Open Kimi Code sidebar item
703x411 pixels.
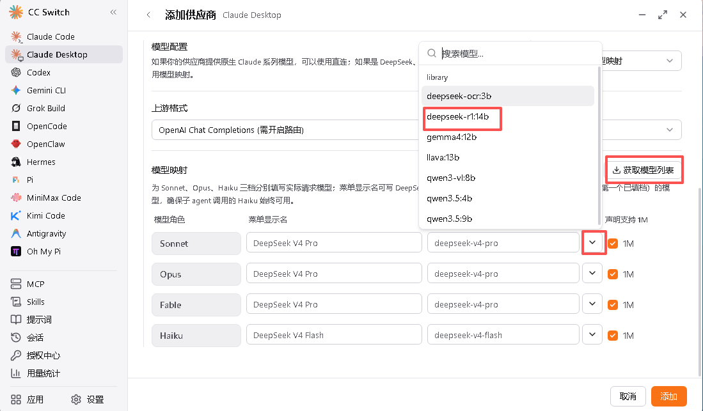pos(64,216)
